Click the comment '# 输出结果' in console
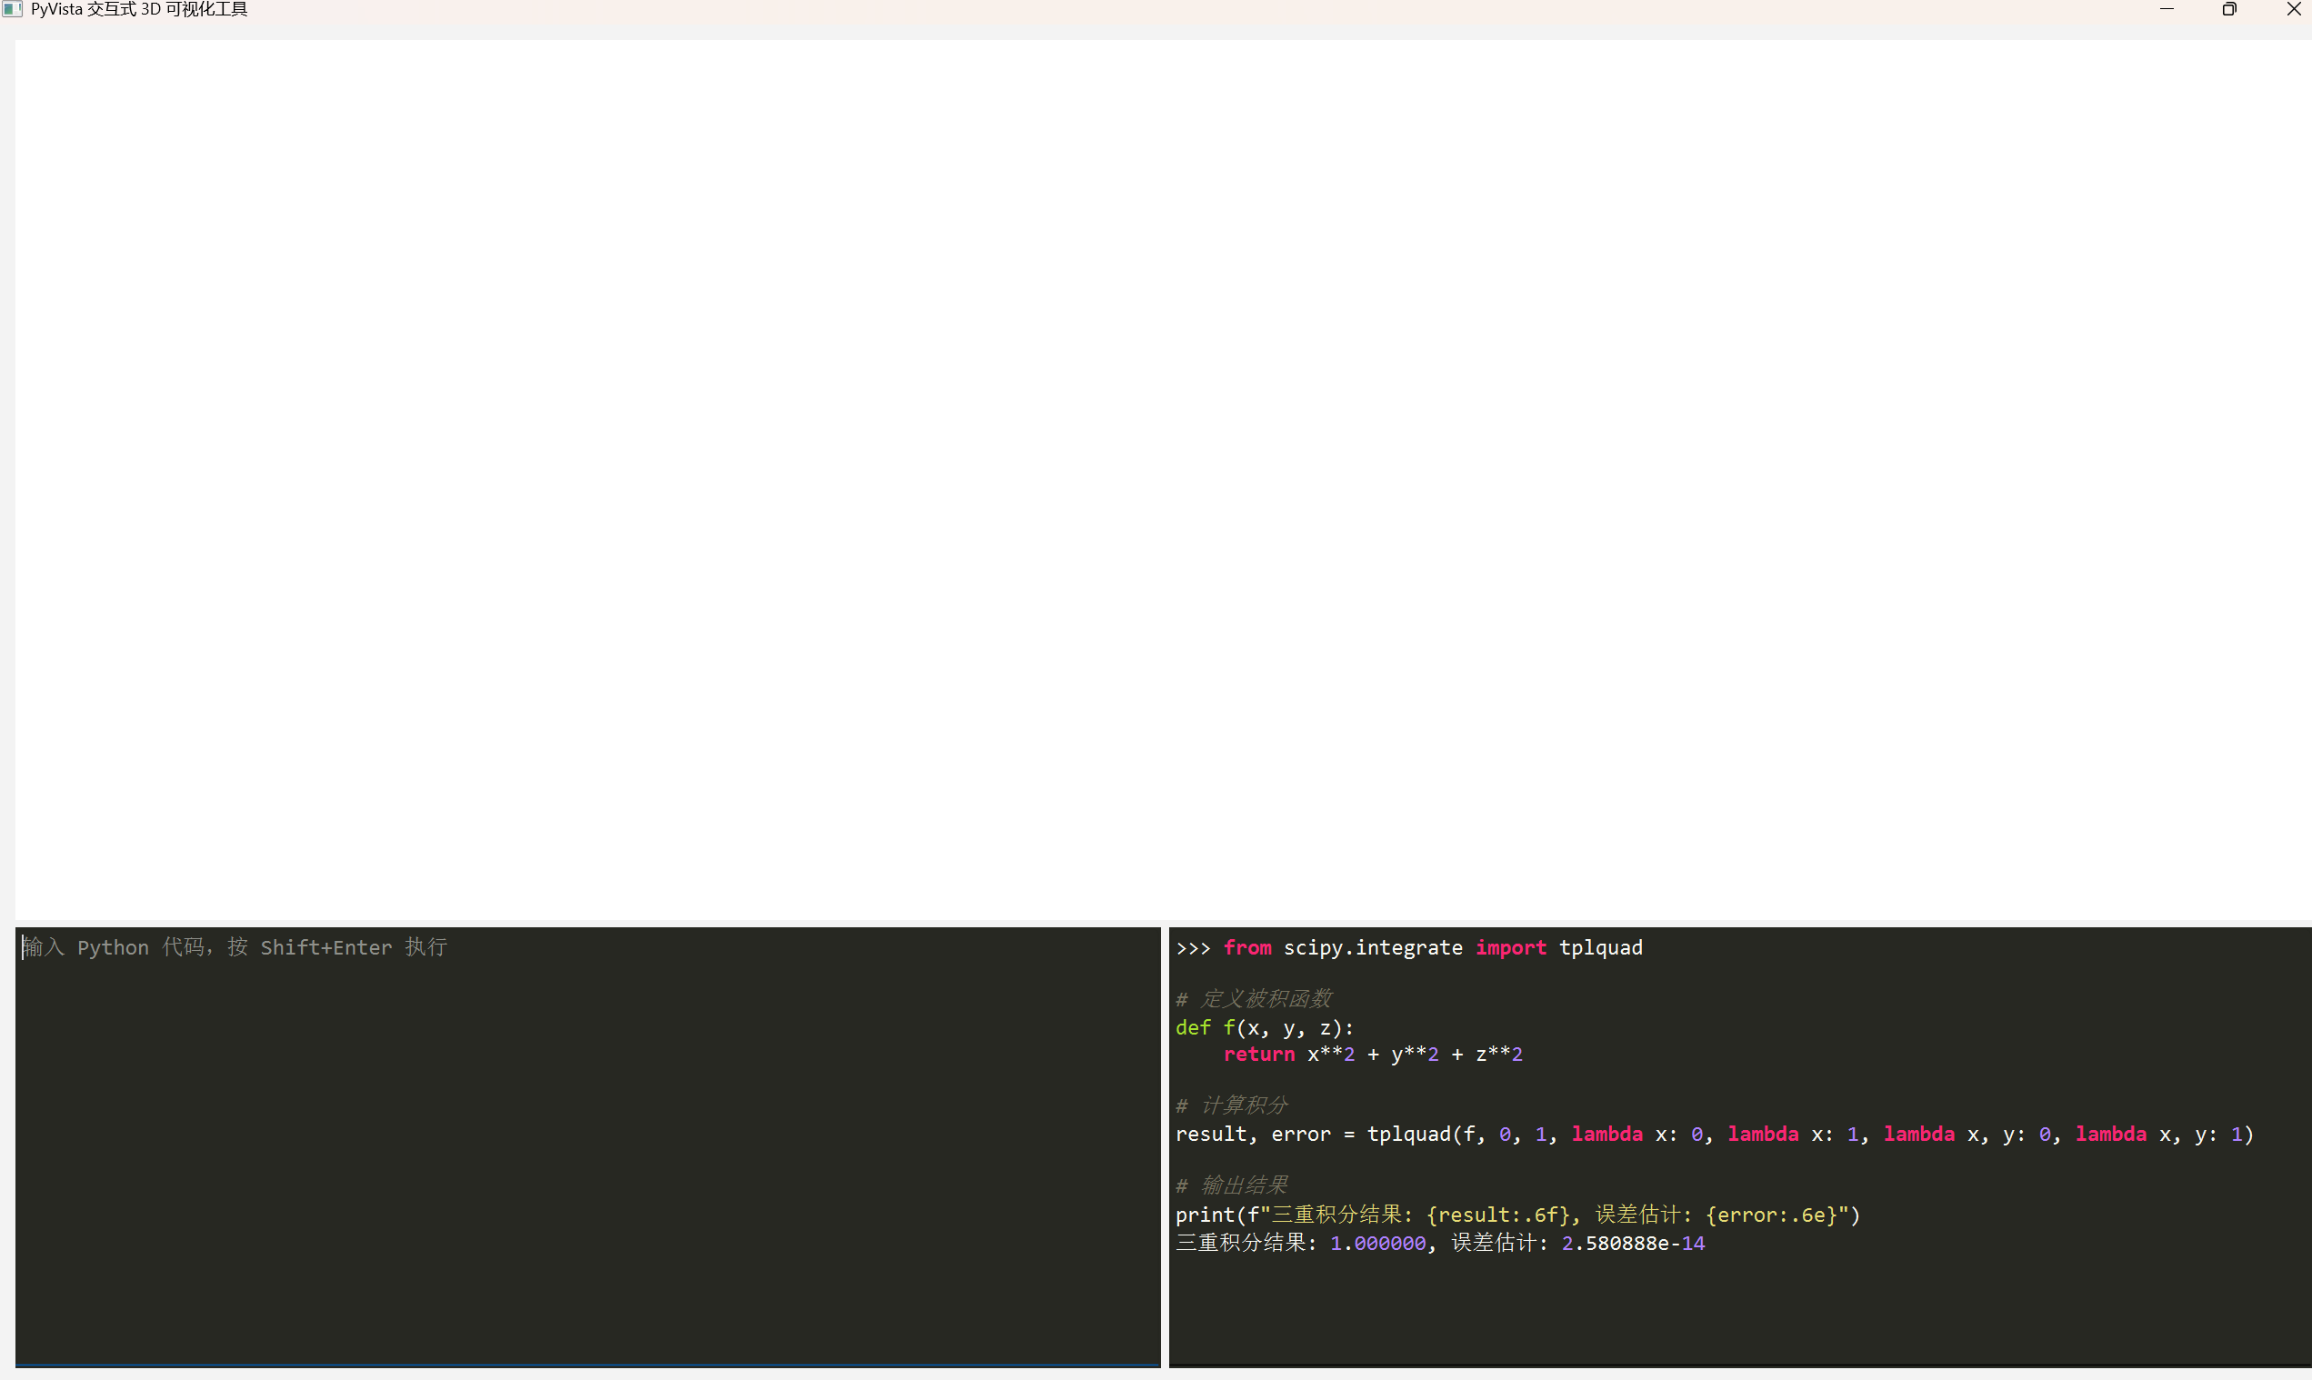 (x=1231, y=1185)
